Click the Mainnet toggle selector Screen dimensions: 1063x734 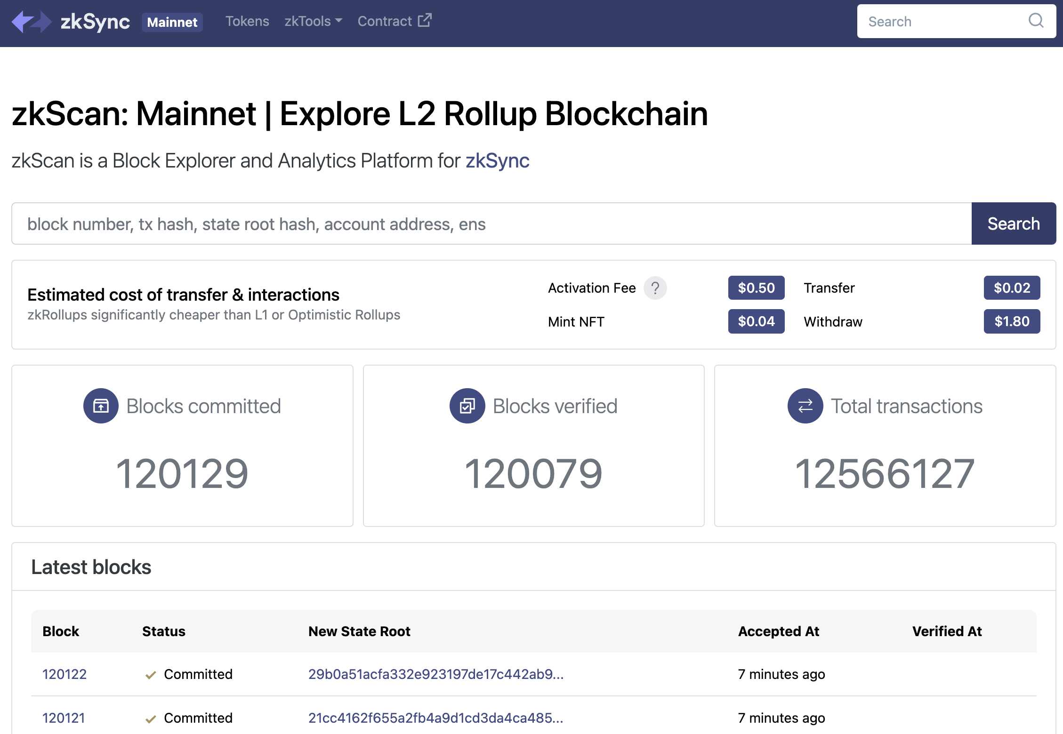(x=171, y=21)
